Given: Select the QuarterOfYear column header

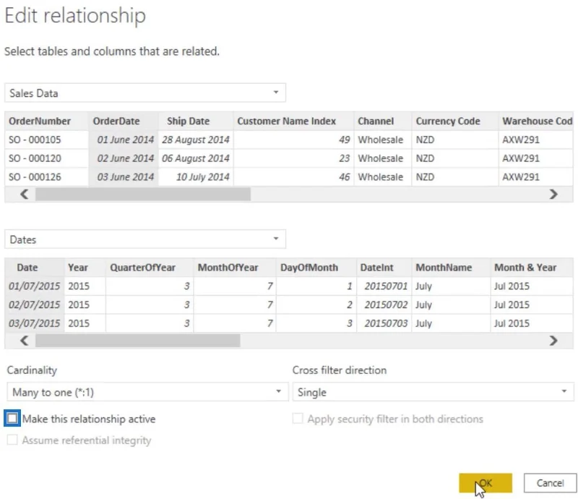Looking at the screenshot, I should [150, 267].
